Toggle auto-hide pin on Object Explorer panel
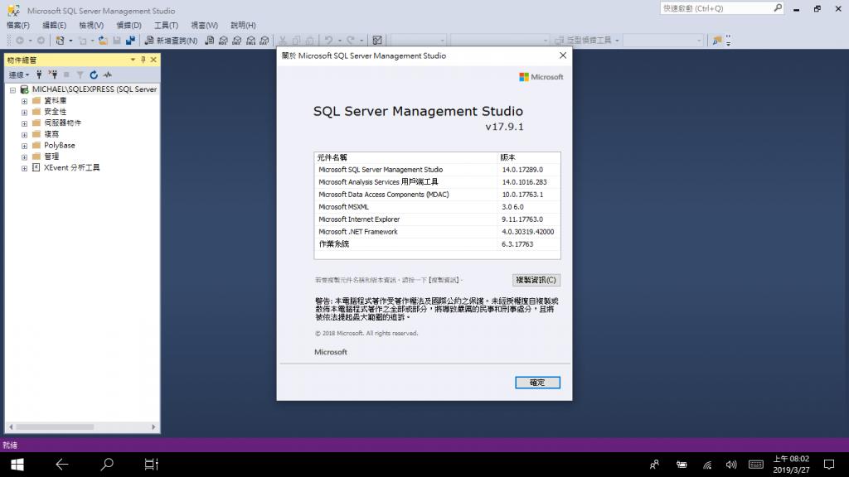849x477 pixels. point(143,60)
